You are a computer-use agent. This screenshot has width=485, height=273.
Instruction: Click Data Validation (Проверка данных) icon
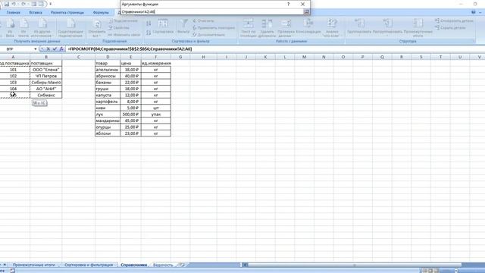[x=286, y=28]
